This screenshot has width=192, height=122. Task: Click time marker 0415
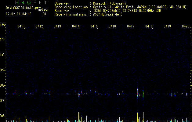tap(94, 26)
